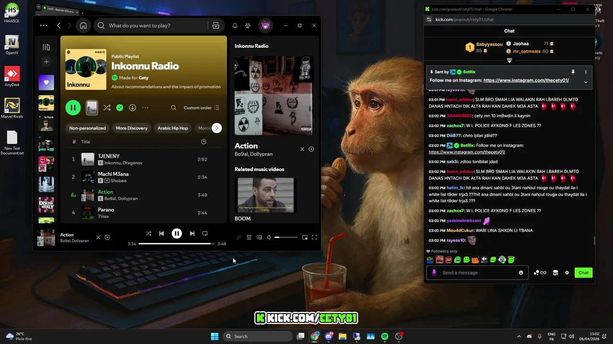This screenshot has width=613, height=344.
Task: View Chrome site information icon
Action: pos(429,20)
